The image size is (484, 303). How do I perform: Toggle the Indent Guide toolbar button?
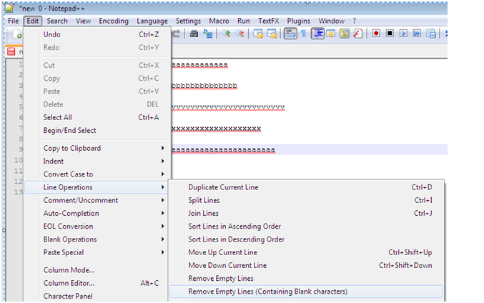click(x=317, y=34)
